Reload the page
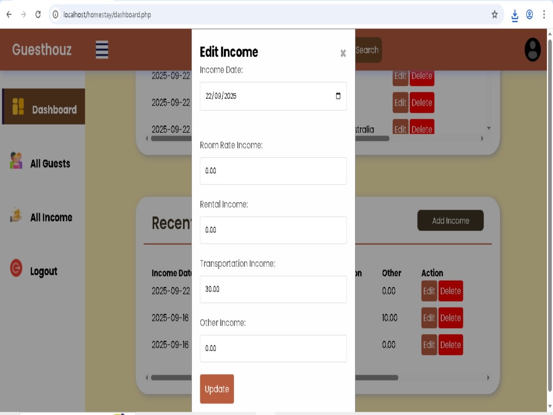Image resolution: width=553 pixels, height=415 pixels. pos(38,14)
